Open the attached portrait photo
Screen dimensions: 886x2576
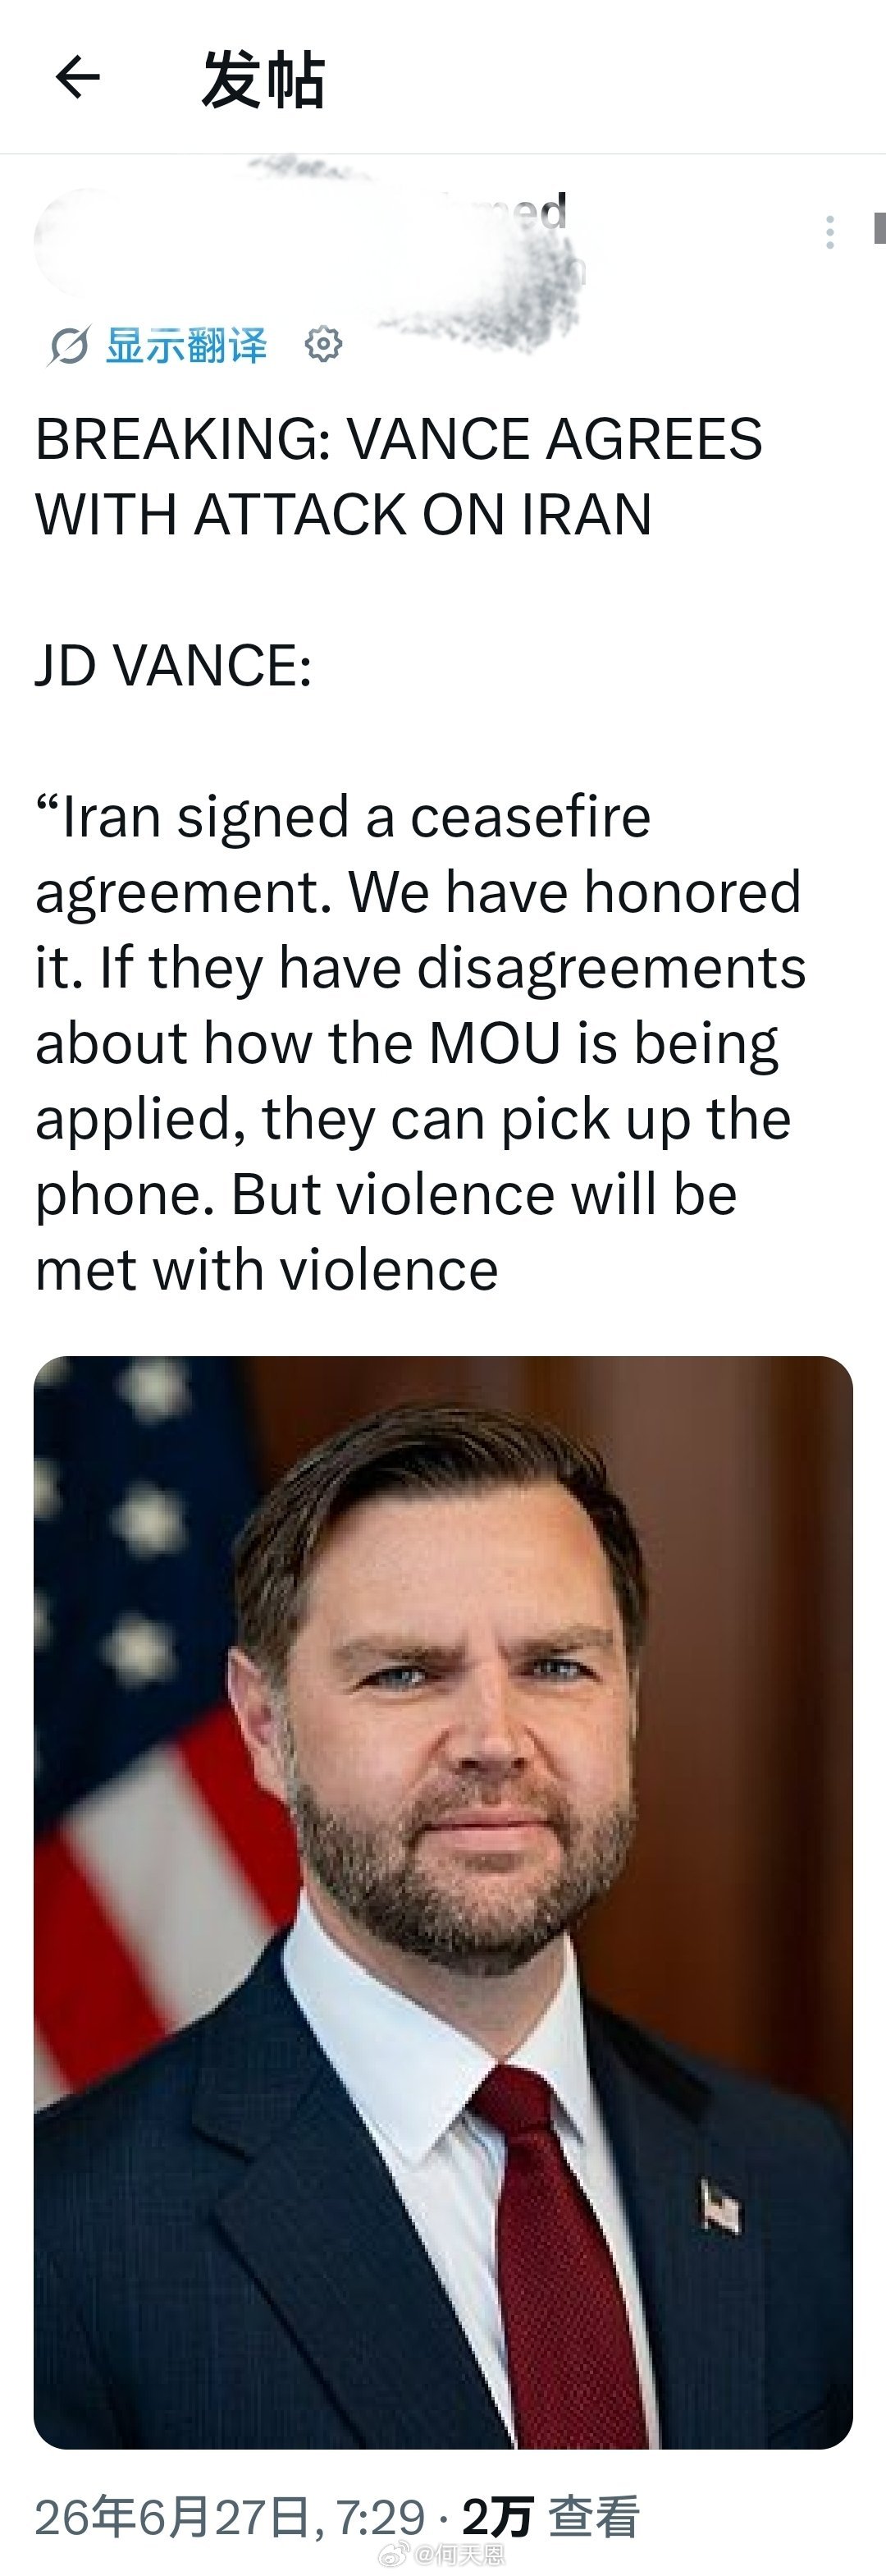tap(442, 1902)
